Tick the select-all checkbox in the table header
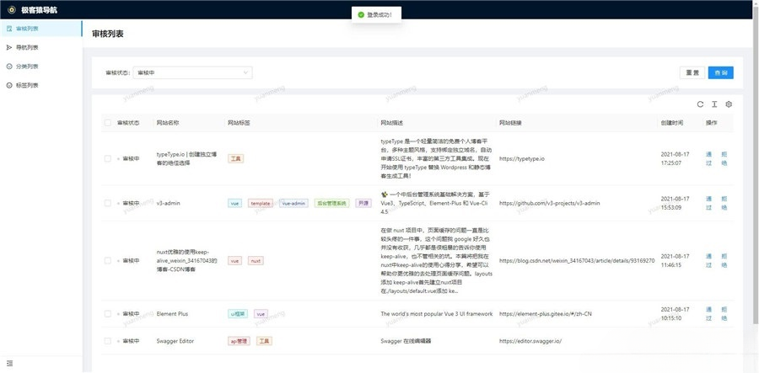Screen dimensions: 759x373 tap(107, 123)
